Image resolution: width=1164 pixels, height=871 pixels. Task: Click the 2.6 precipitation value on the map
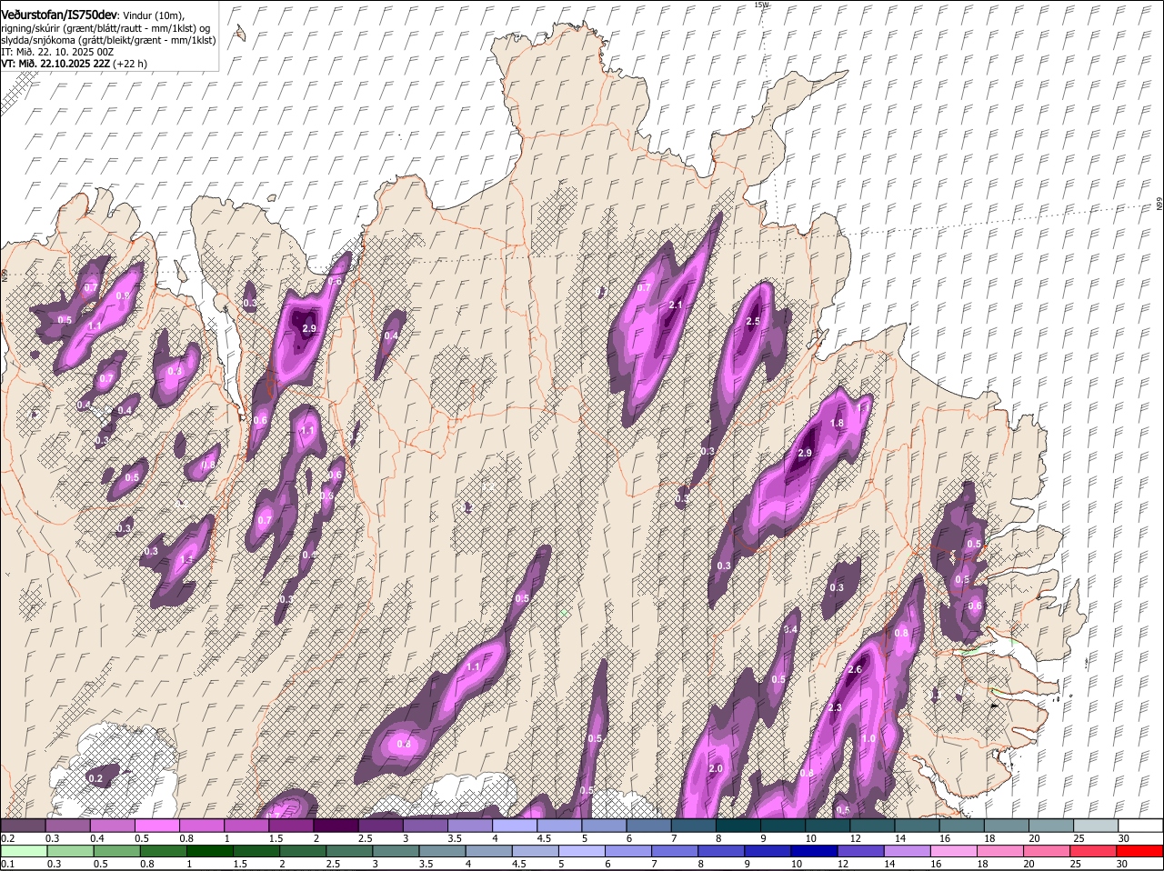(854, 669)
